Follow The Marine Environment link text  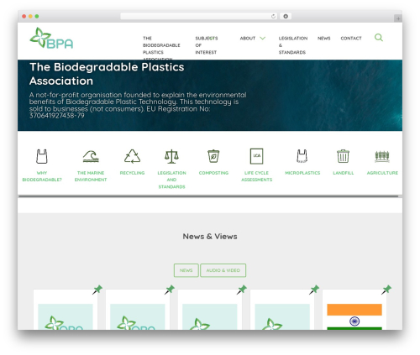[91, 176]
